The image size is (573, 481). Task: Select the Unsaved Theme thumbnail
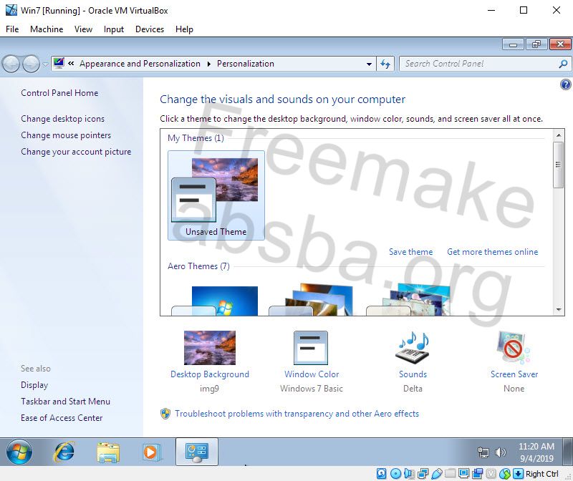click(x=216, y=195)
